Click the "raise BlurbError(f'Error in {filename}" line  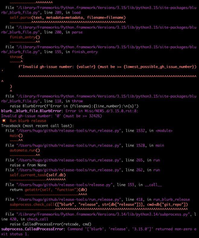point(74,106)
